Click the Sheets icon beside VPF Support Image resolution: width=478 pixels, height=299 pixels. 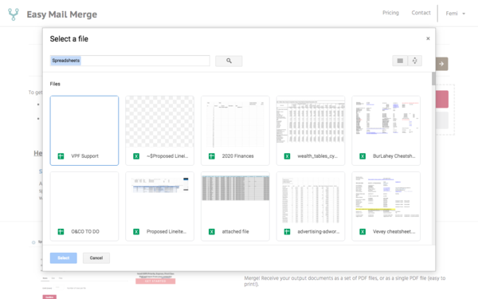click(61, 156)
